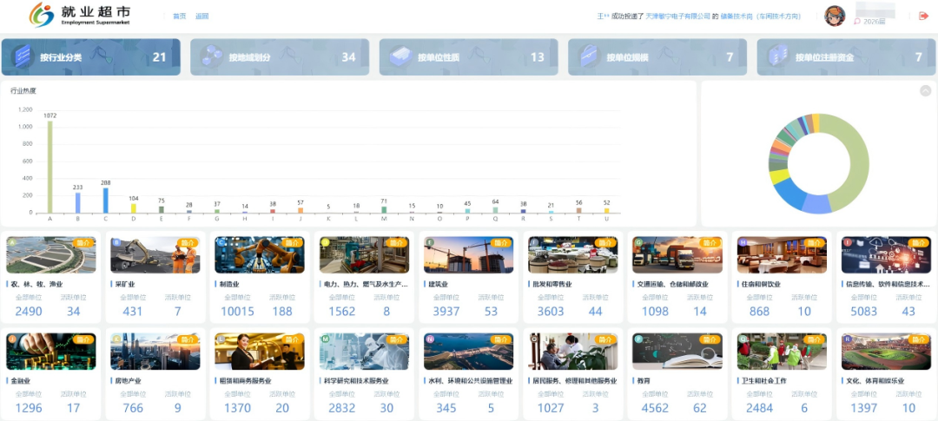This screenshot has width=938, height=421.
Task: Click the 就业超市 logo icon
Action: [41, 15]
